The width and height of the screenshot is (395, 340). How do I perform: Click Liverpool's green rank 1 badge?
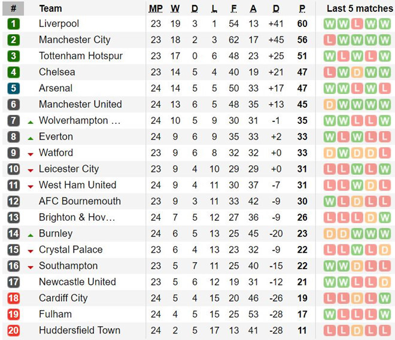13,24
